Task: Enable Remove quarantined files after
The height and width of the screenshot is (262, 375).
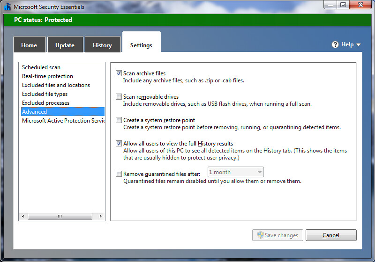Action: coord(119,174)
